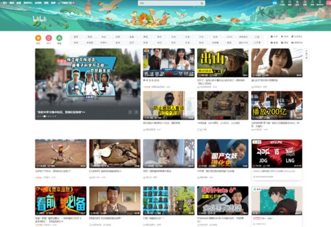Image resolution: width=331 pixels, height=227 pixels.
Task: Refresh recommendations with the 换一换 side button
Action: click(x=306, y=55)
